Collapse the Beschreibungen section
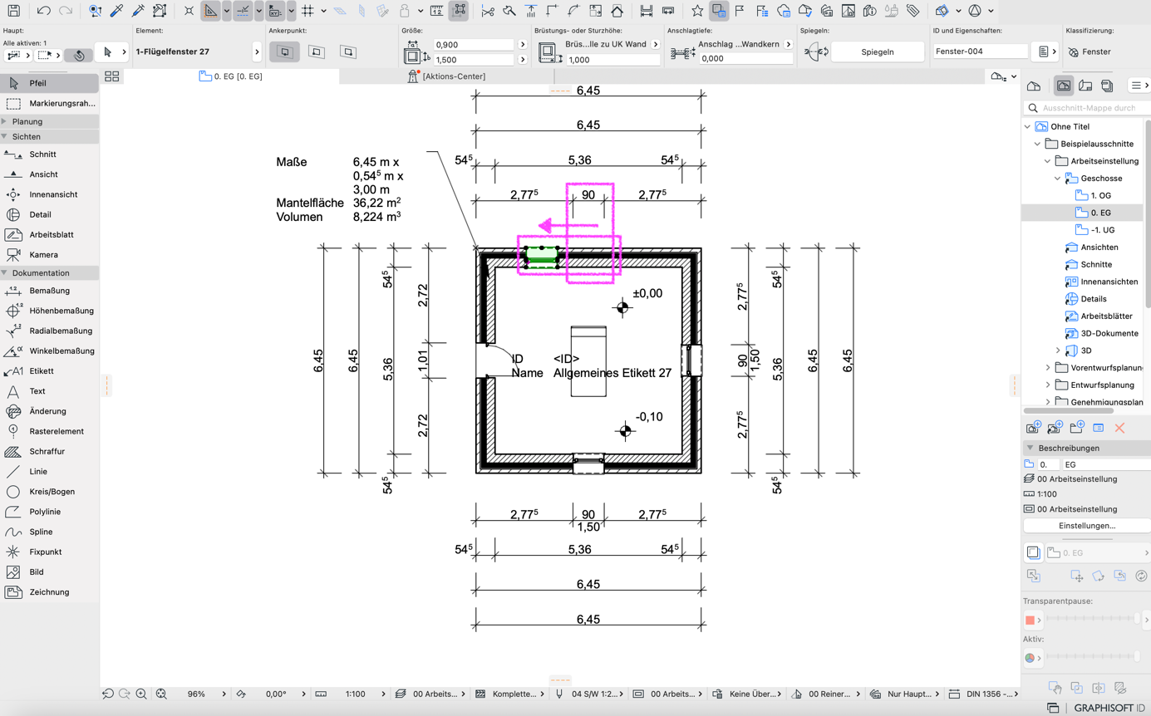 [x=1030, y=448]
